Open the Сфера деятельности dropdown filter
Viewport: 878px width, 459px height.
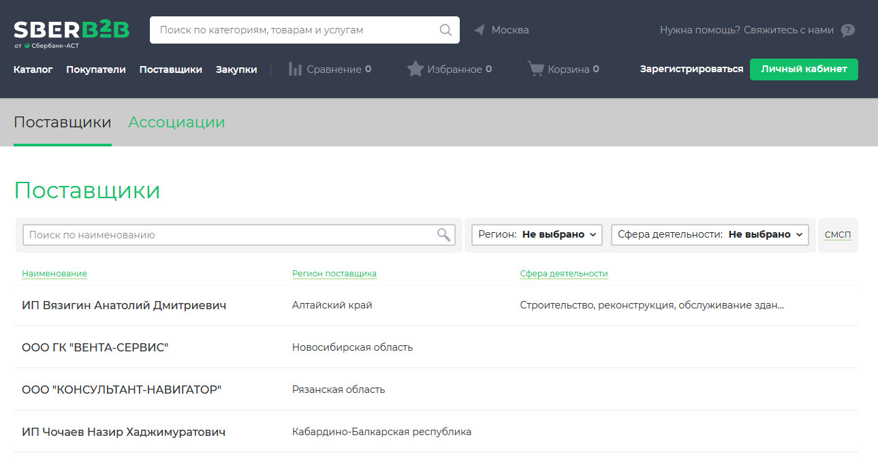pyautogui.click(x=710, y=235)
